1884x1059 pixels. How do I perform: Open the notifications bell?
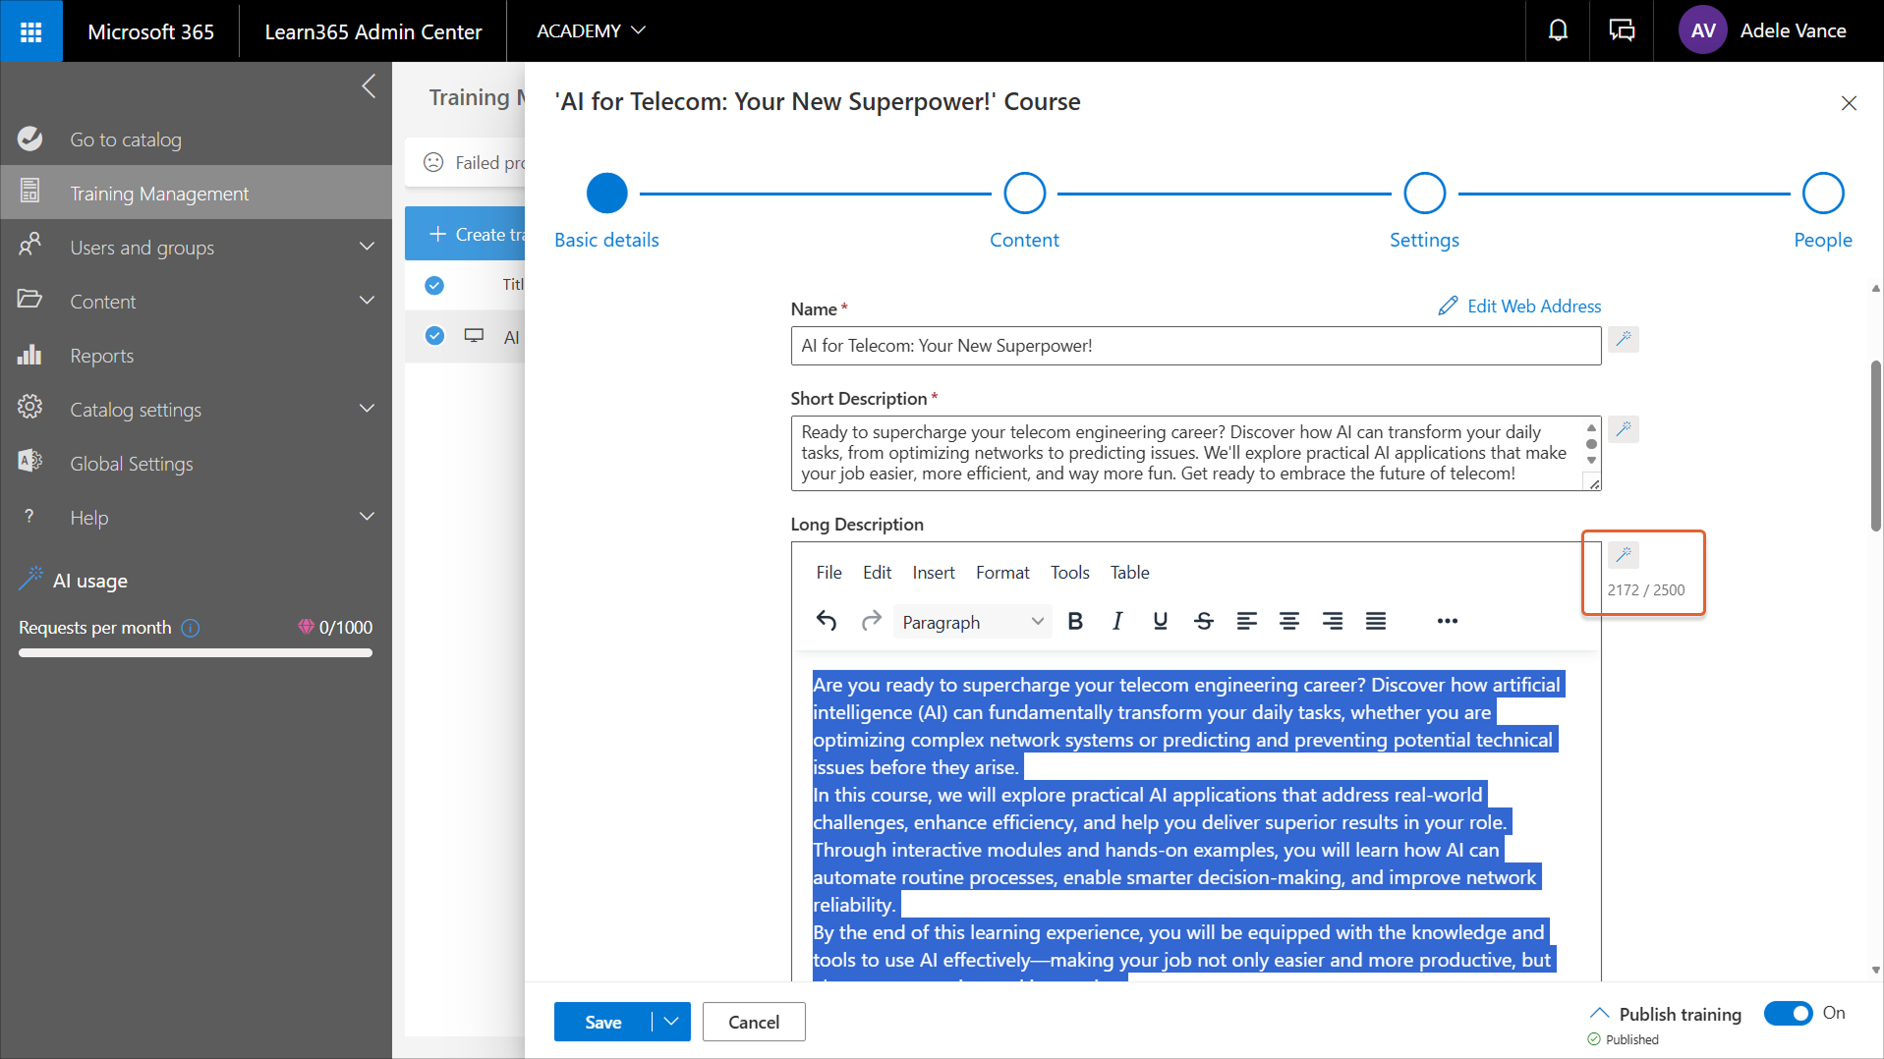[x=1558, y=30]
